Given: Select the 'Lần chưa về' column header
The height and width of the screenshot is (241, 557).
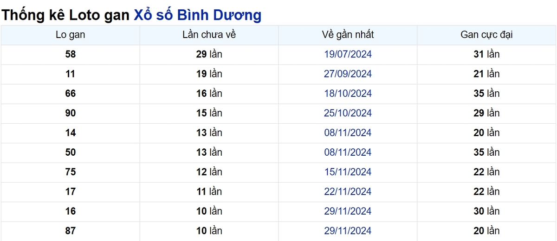Looking at the screenshot, I should (x=209, y=35).
